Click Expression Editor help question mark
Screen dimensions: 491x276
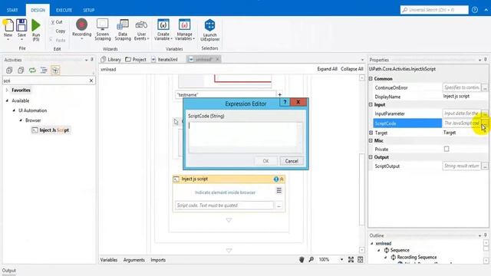tap(285, 102)
